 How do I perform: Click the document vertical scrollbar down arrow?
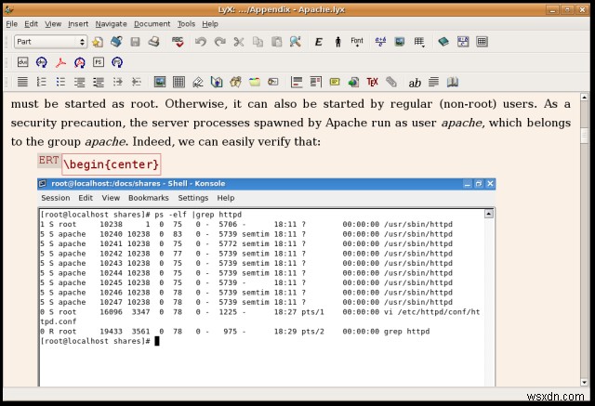[585, 382]
